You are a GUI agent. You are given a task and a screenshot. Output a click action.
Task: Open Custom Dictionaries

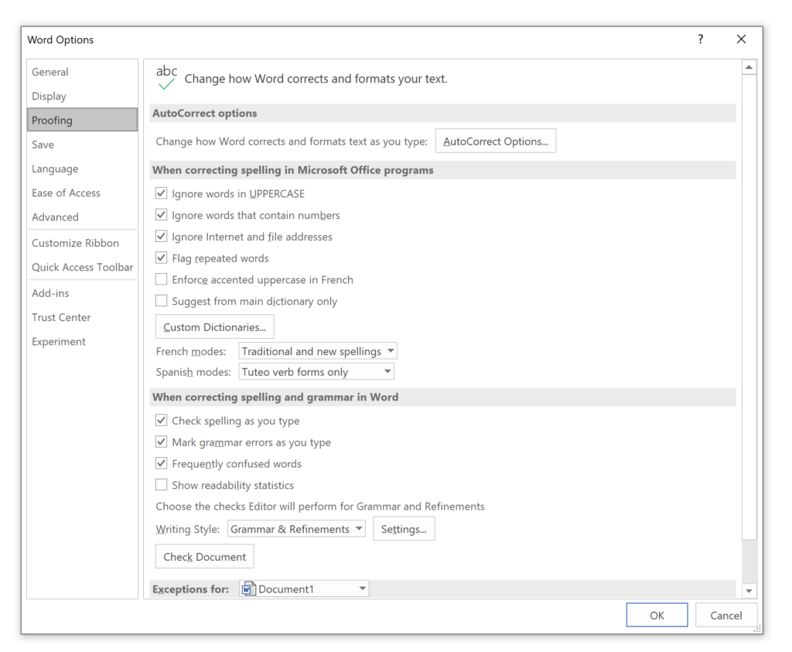click(x=214, y=326)
